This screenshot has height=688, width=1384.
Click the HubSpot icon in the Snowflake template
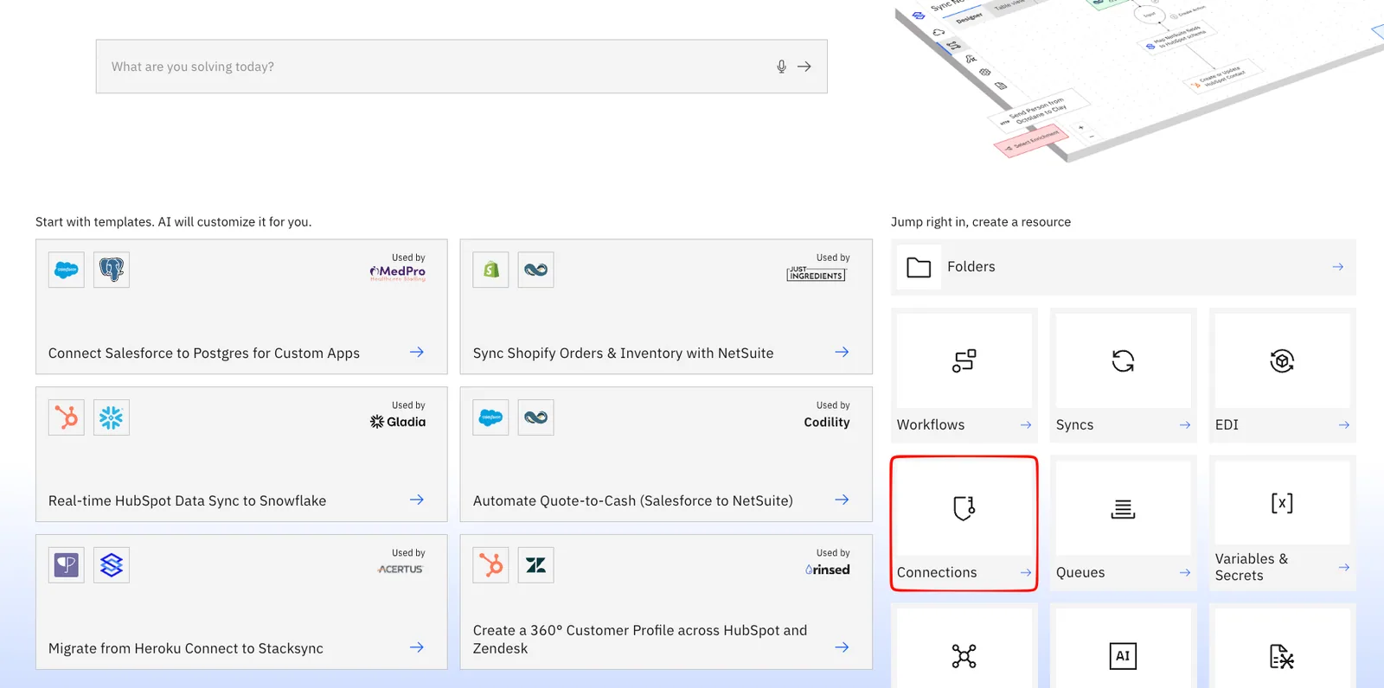(x=67, y=417)
